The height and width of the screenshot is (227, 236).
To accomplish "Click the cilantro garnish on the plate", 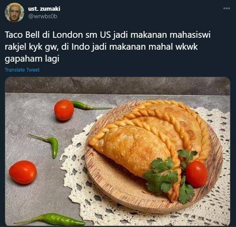I will click(170, 175).
